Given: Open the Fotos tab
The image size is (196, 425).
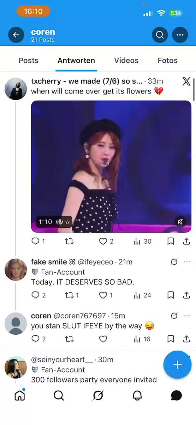Looking at the screenshot, I should (x=167, y=61).
